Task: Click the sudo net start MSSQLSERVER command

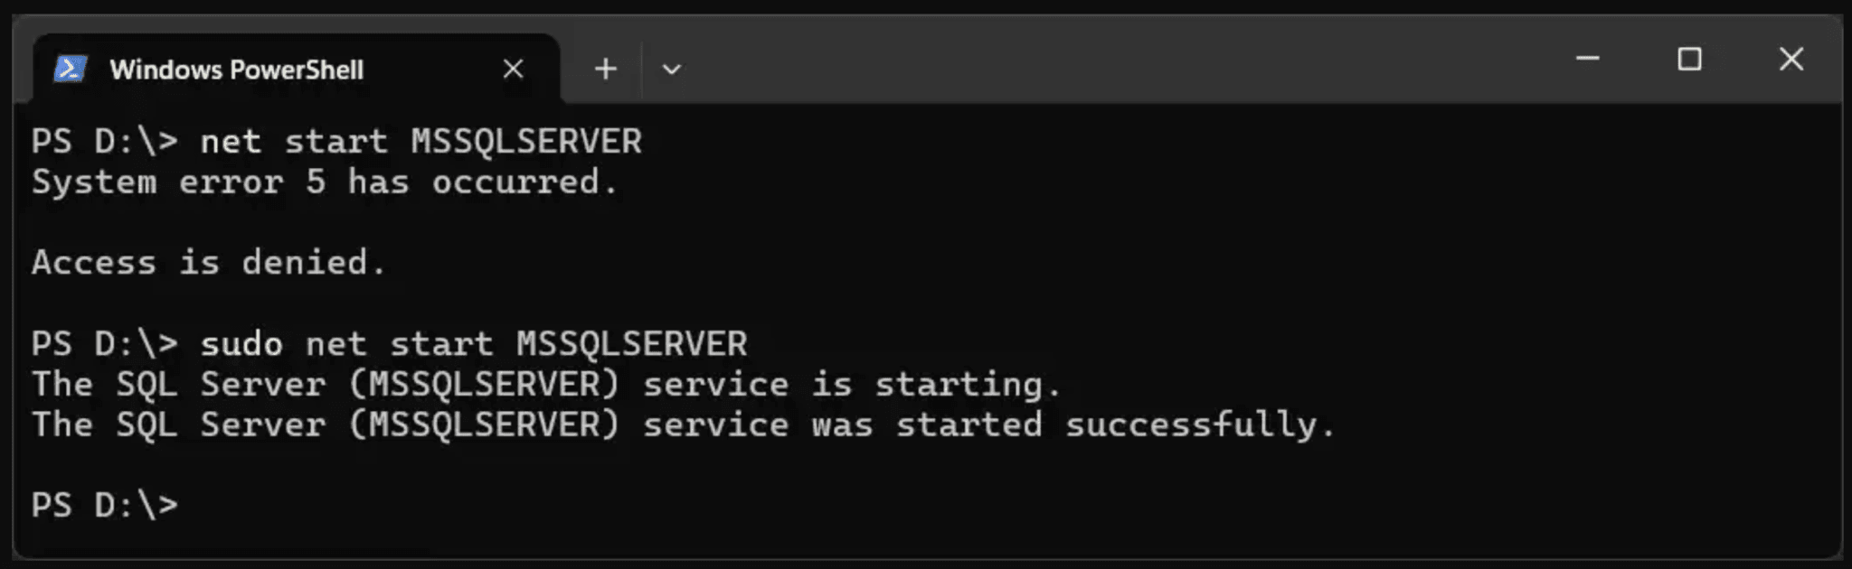Action: click(x=474, y=343)
